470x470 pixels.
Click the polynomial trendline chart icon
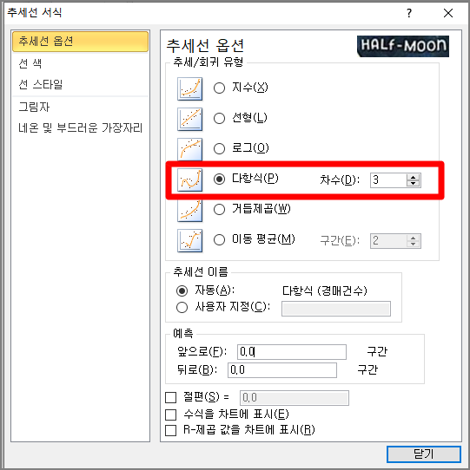pos(189,180)
